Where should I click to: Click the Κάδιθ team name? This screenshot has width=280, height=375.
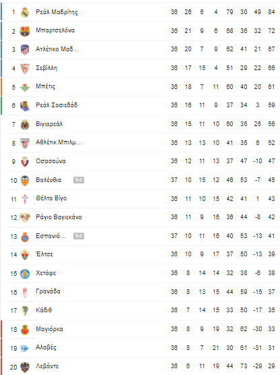click(44, 310)
